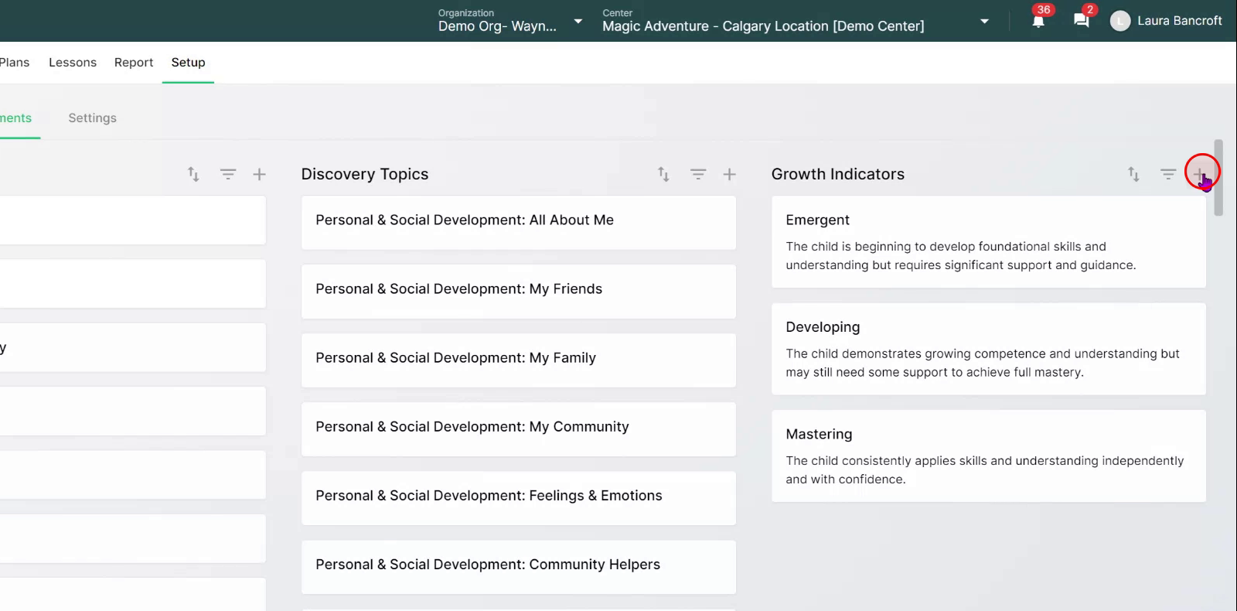Click the plus icon in the leftmost column

coord(259,174)
